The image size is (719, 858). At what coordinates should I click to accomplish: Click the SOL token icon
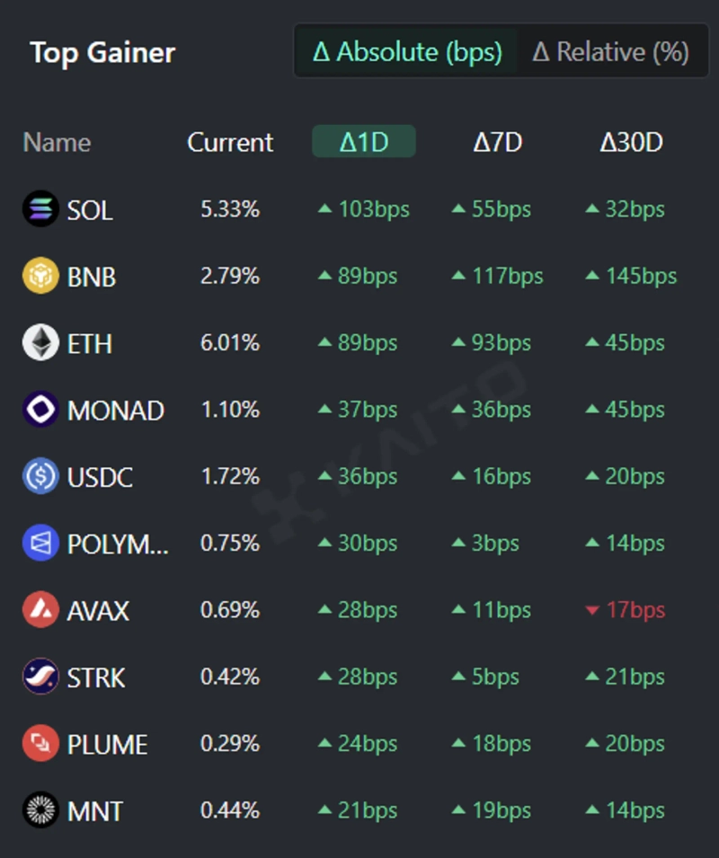click(x=40, y=209)
